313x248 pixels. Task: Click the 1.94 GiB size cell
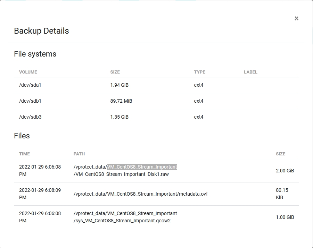[x=120, y=85]
